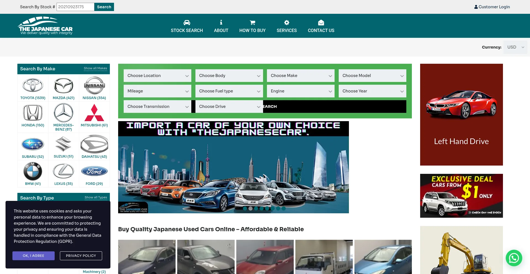Open the Choose Body dropdown

point(229,76)
